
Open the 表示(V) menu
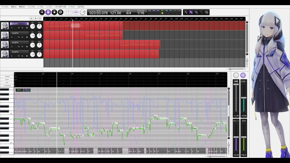[x=22, y=7]
